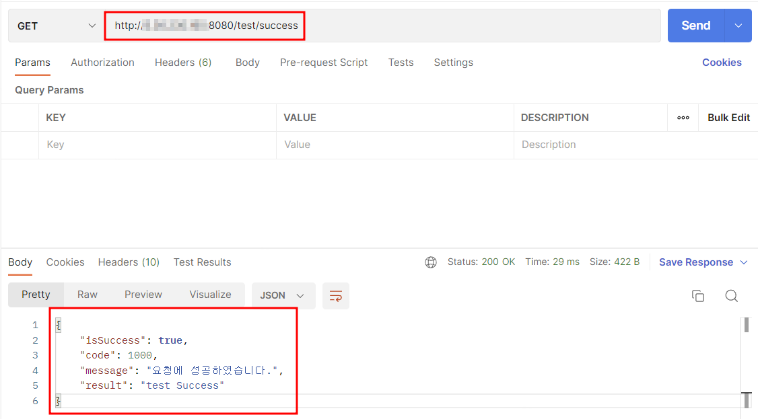Click the Query Params heading
Image resolution: width=758 pixels, height=419 pixels.
(49, 90)
